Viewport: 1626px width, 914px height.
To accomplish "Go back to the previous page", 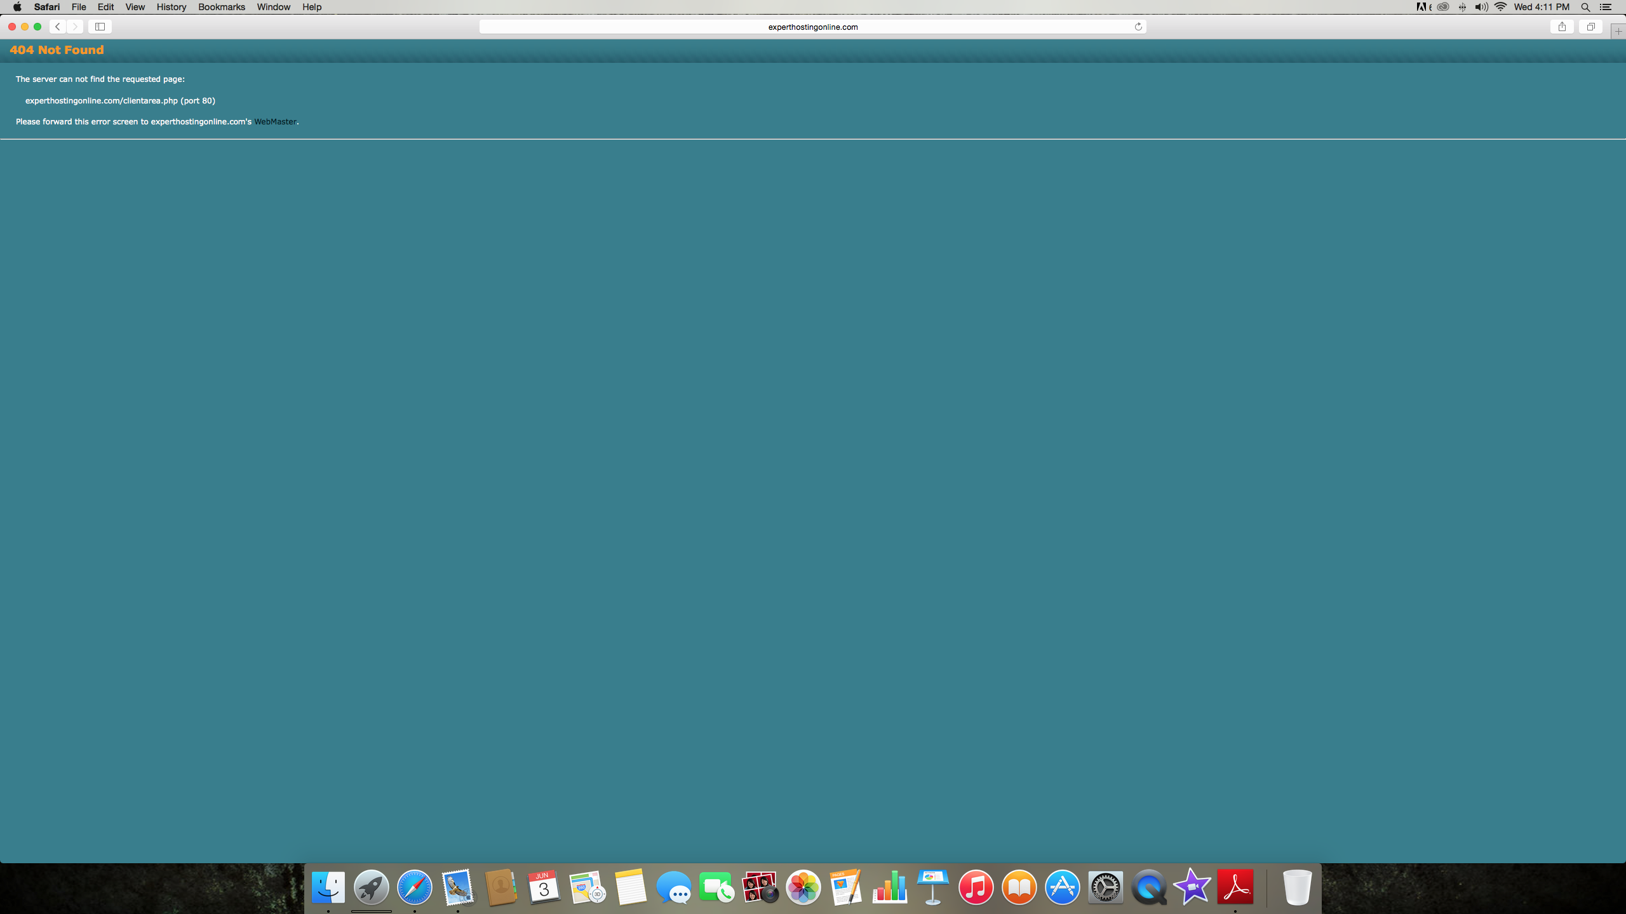I will pyautogui.click(x=58, y=27).
